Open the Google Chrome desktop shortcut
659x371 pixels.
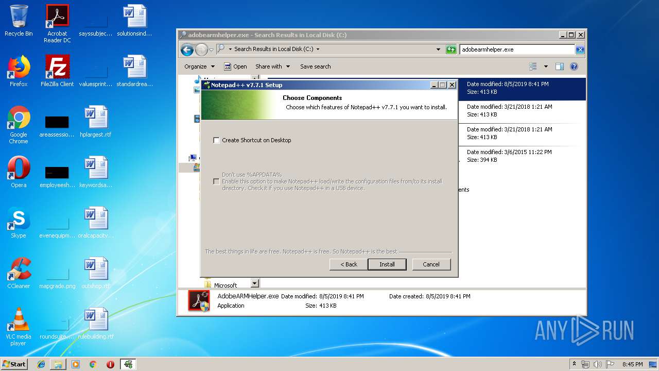(x=19, y=125)
